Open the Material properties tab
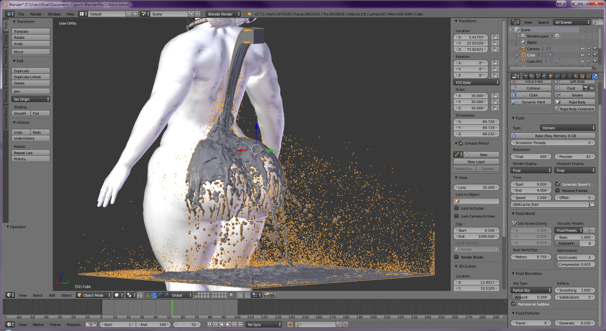Image resolution: width=606 pixels, height=331 pixels. click(x=576, y=76)
